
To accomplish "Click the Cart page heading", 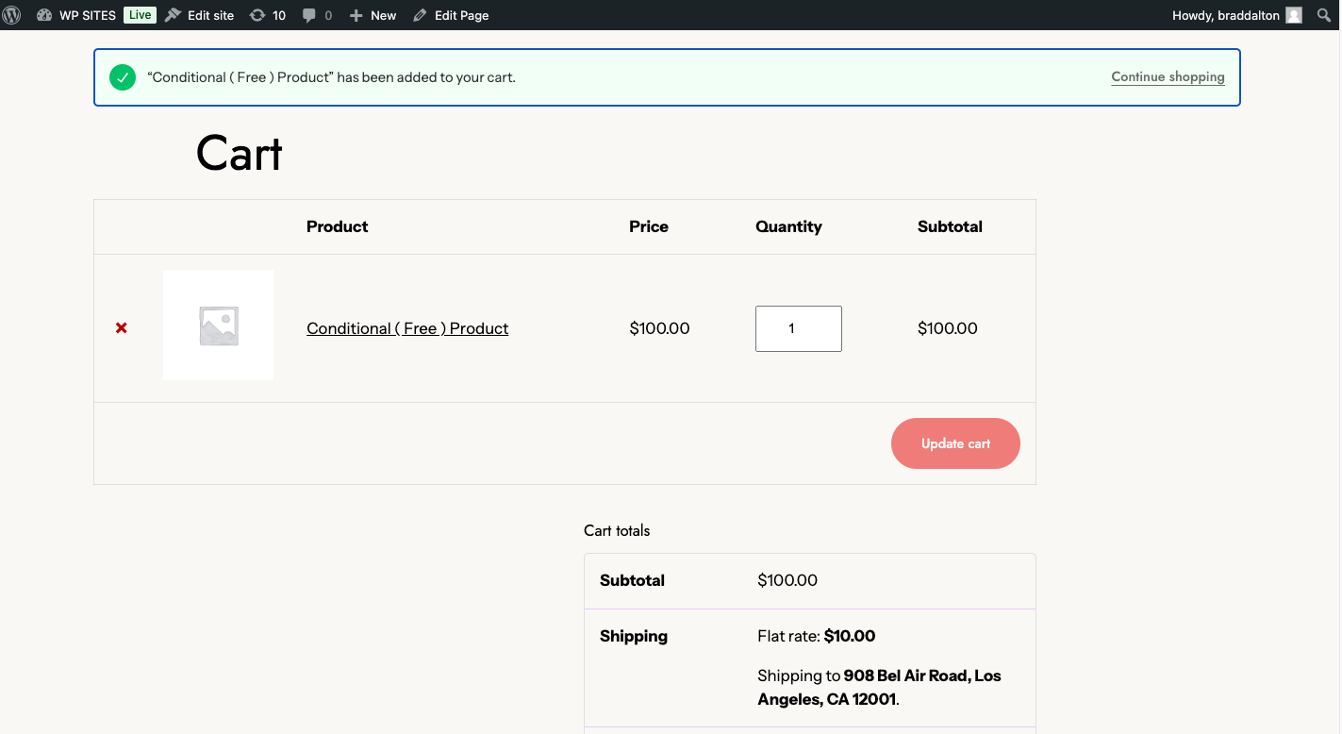I will (x=239, y=153).
